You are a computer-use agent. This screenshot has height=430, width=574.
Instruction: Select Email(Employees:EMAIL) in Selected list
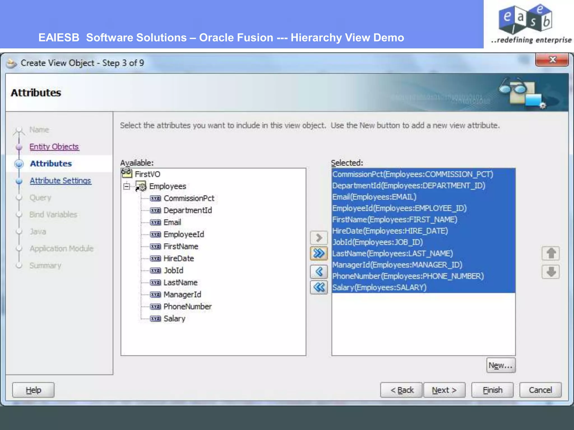423,197
